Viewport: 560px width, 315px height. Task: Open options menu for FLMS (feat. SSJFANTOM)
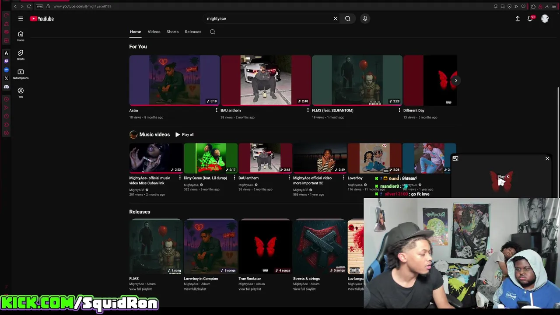click(399, 111)
